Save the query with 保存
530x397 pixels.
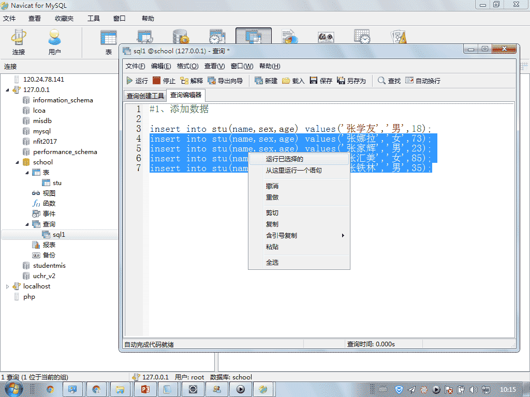[x=321, y=81]
